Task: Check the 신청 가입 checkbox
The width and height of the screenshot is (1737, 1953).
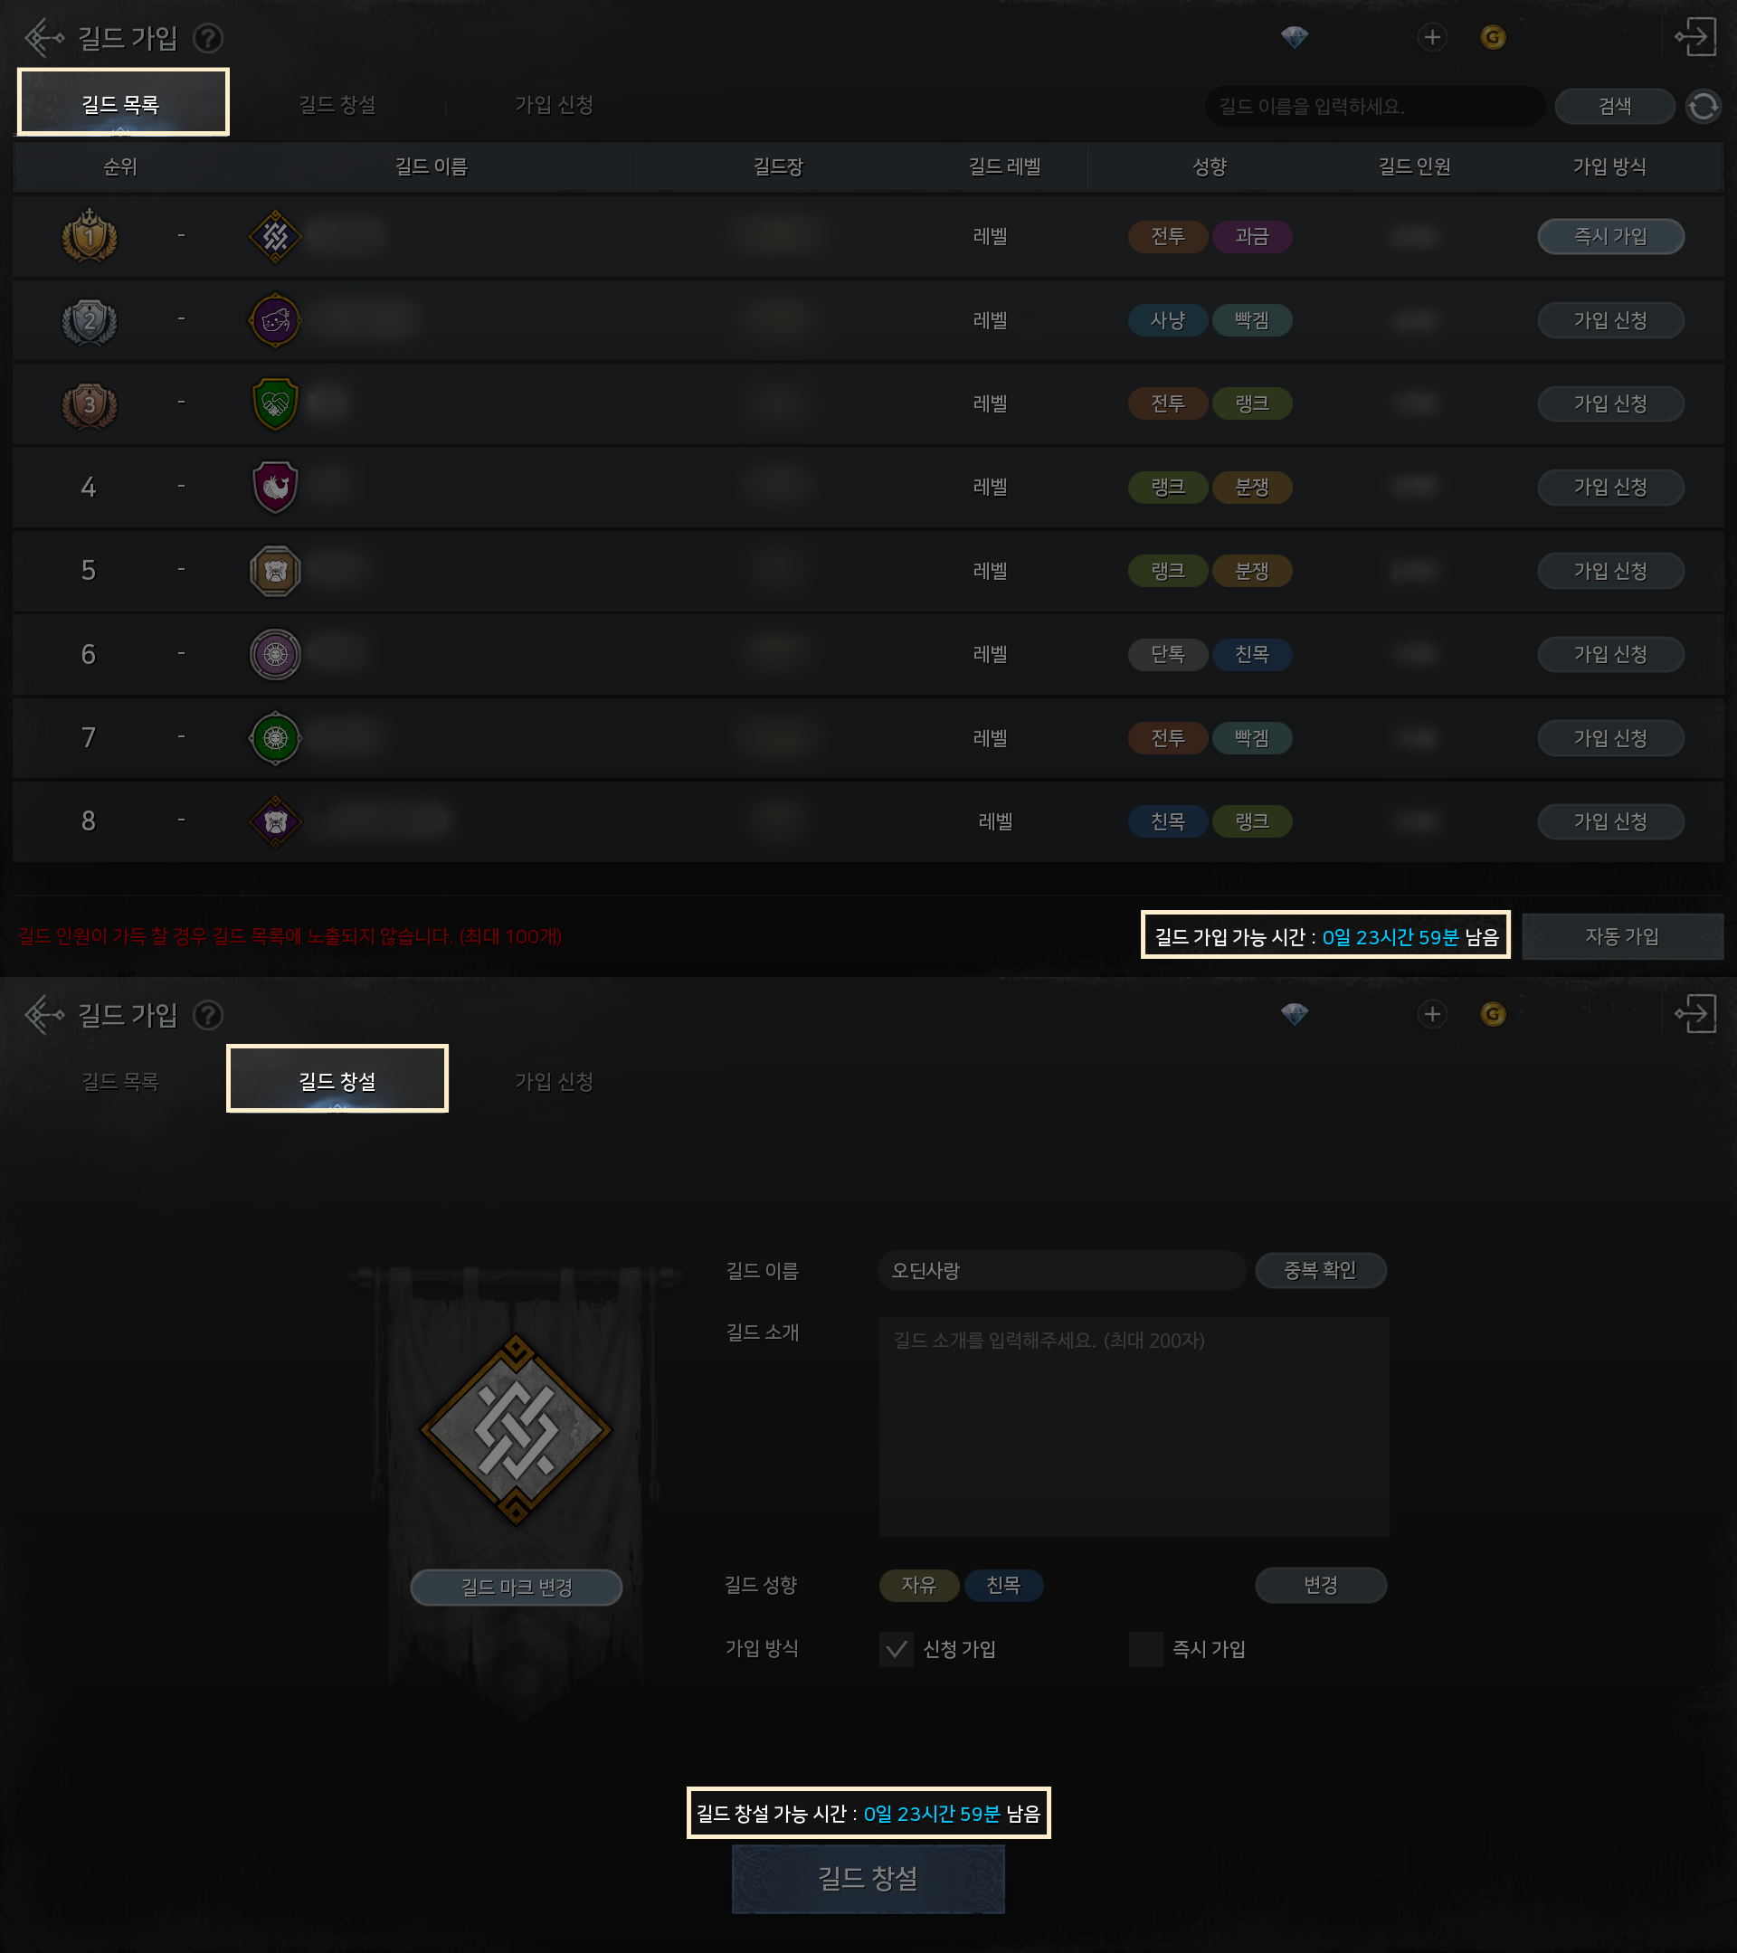Action: [897, 1649]
